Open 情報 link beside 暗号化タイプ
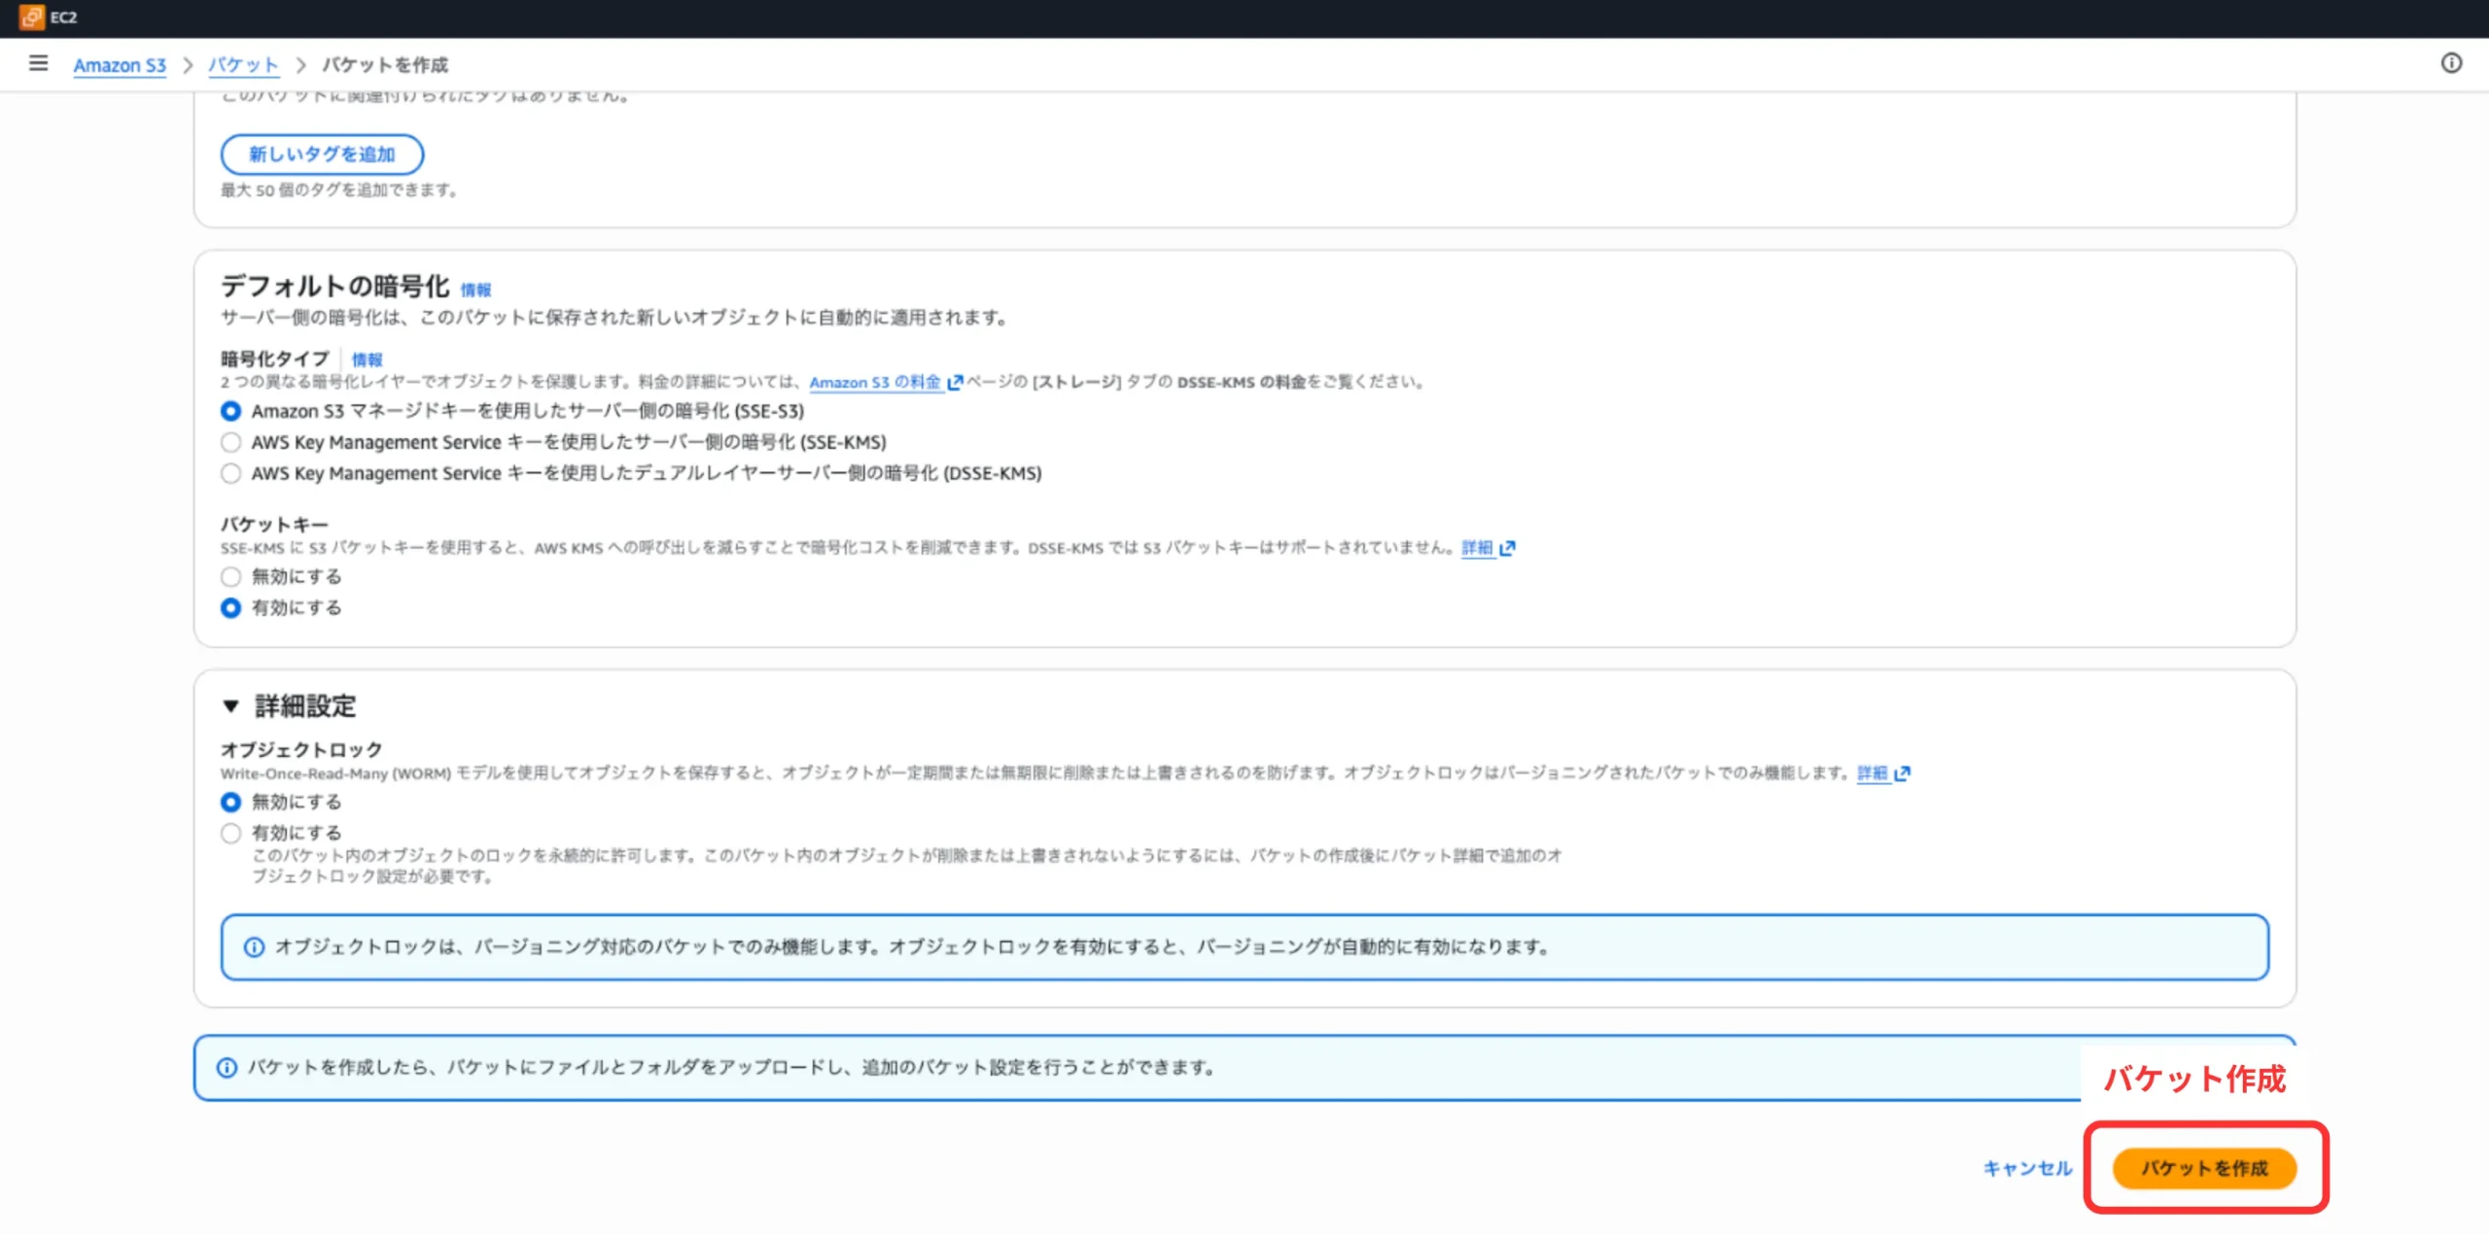This screenshot has width=2489, height=1235. point(367,360)
